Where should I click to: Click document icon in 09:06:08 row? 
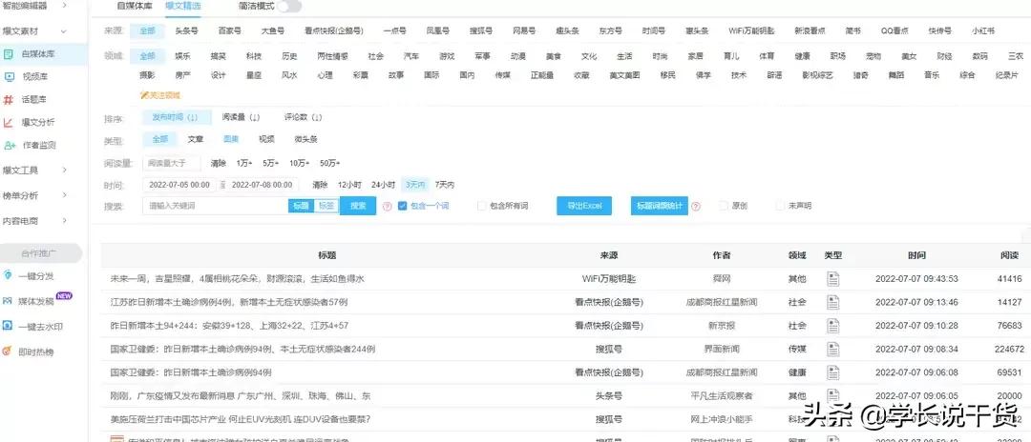[x=833, y=372]
